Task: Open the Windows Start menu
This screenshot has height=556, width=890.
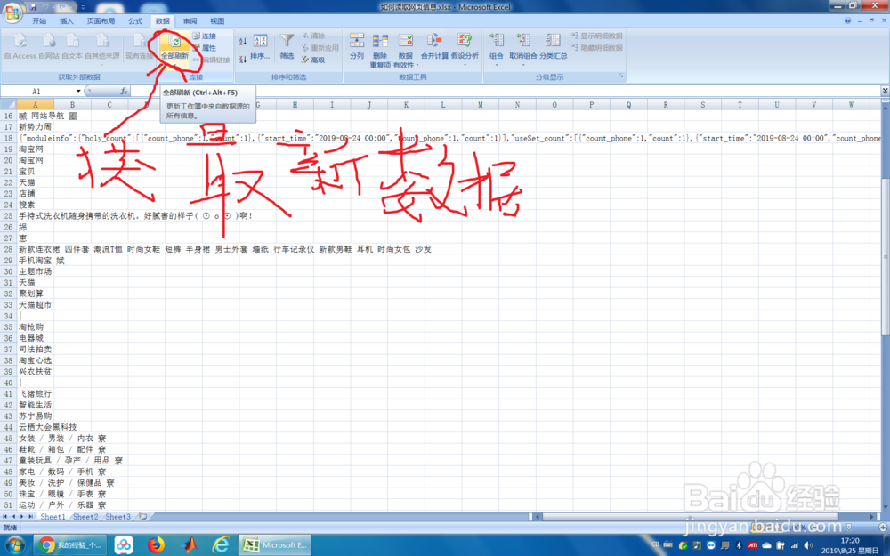Action: point(15,544)
